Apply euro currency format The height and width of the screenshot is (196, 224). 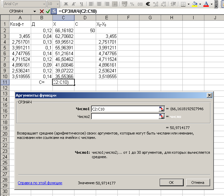click(x=148, y=4)
